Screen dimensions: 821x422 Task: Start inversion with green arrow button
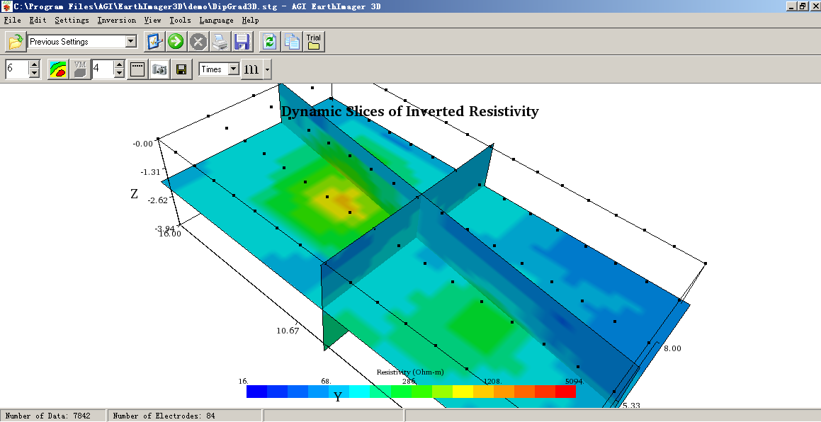[176, 41]
